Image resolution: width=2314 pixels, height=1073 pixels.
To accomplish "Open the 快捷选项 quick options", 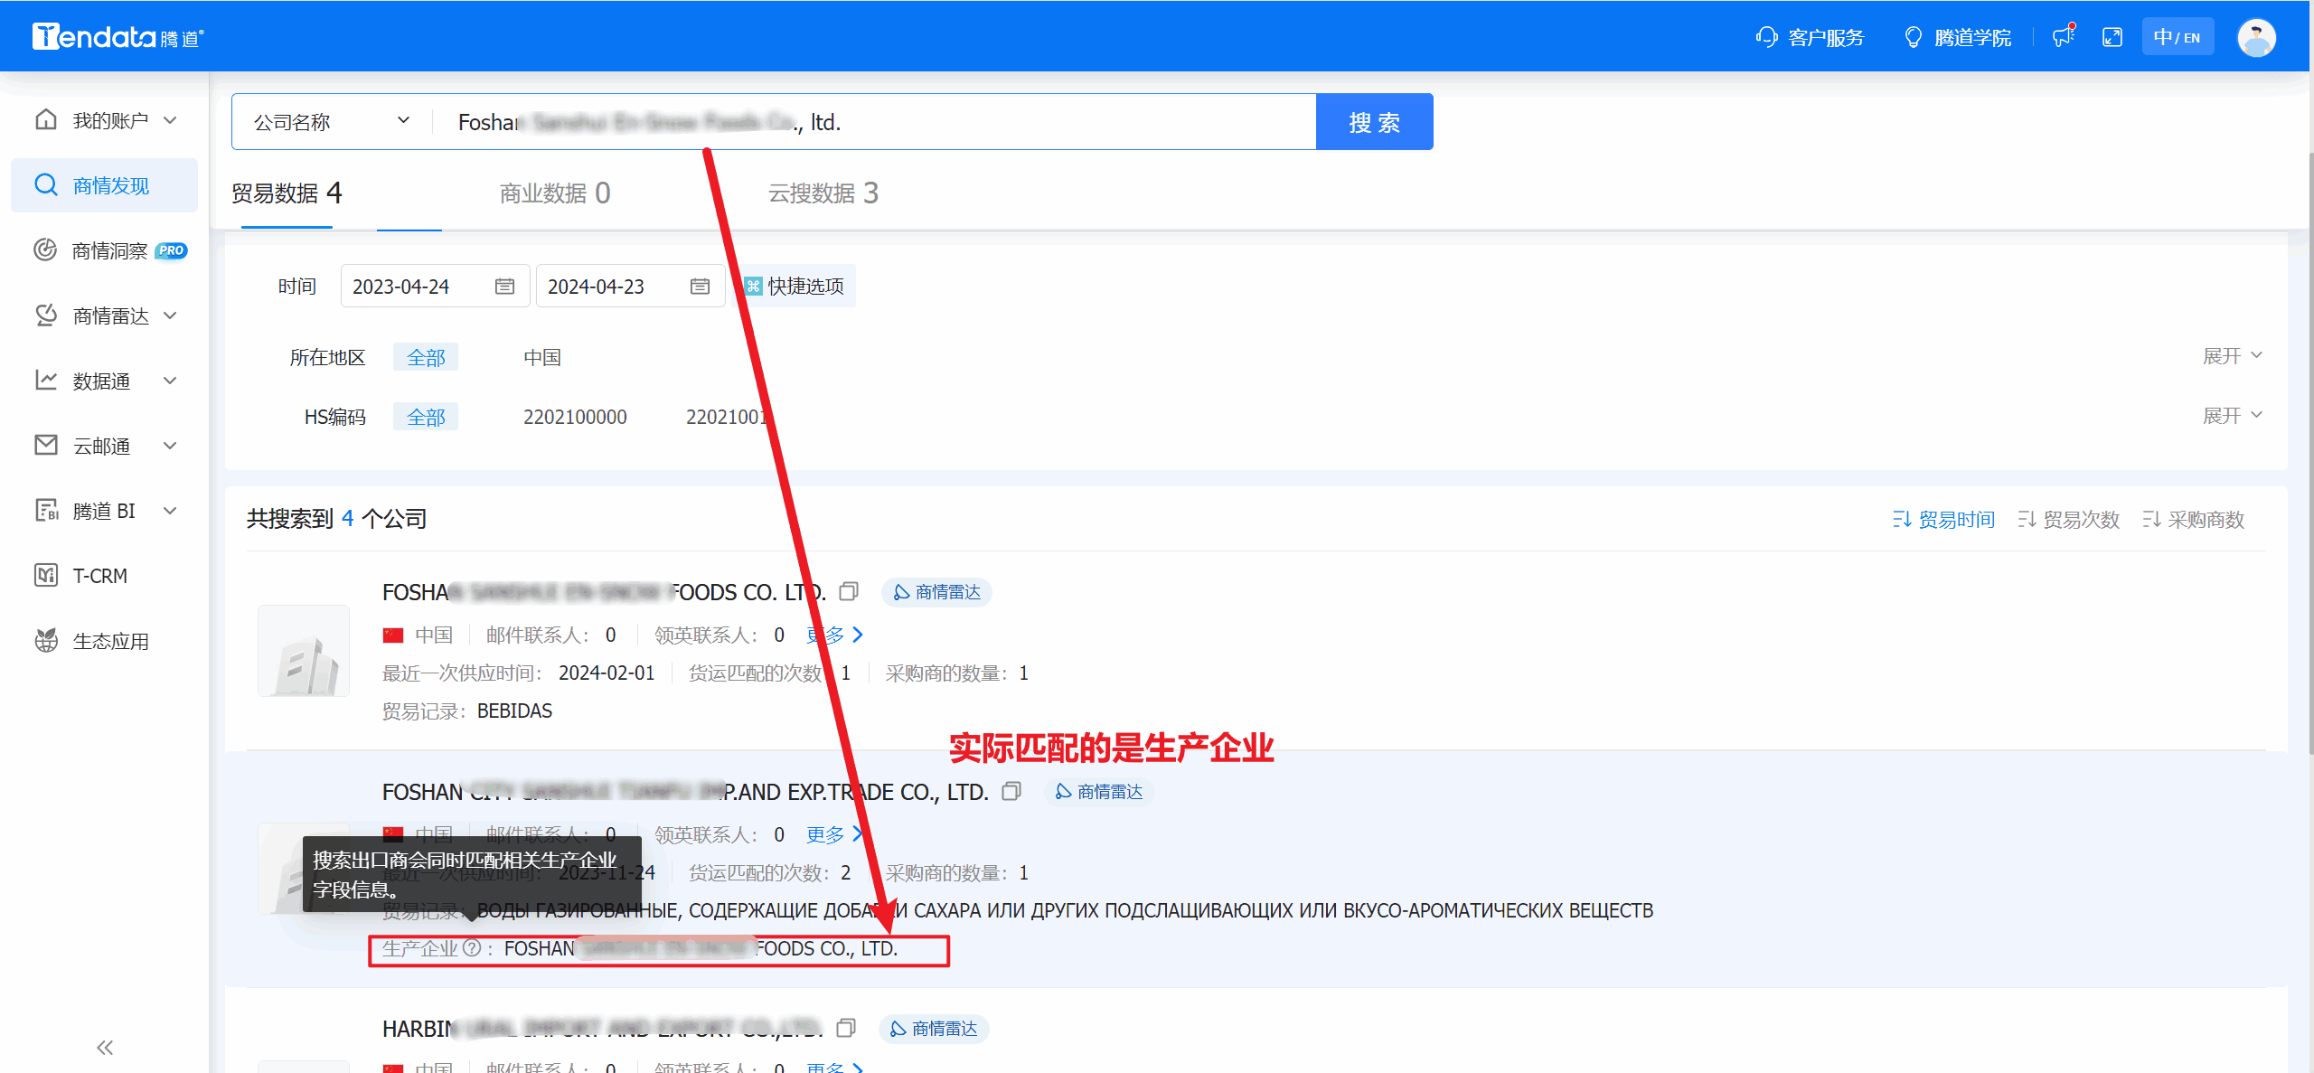I will click(795, 286).
